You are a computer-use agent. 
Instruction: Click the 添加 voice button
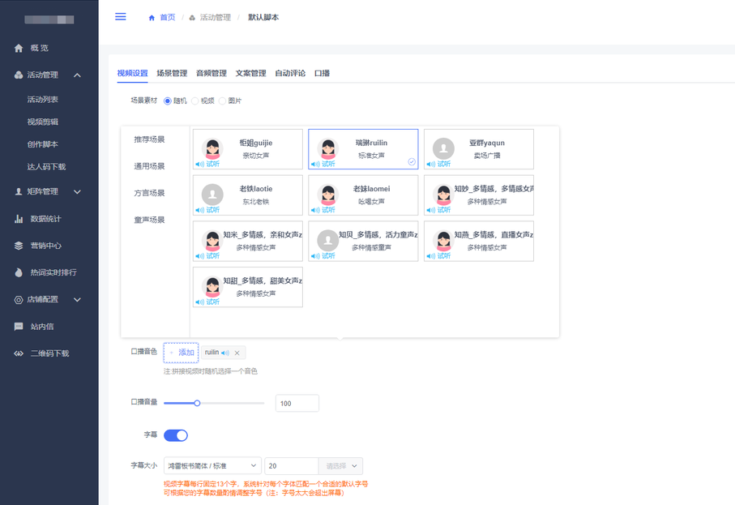181,353
